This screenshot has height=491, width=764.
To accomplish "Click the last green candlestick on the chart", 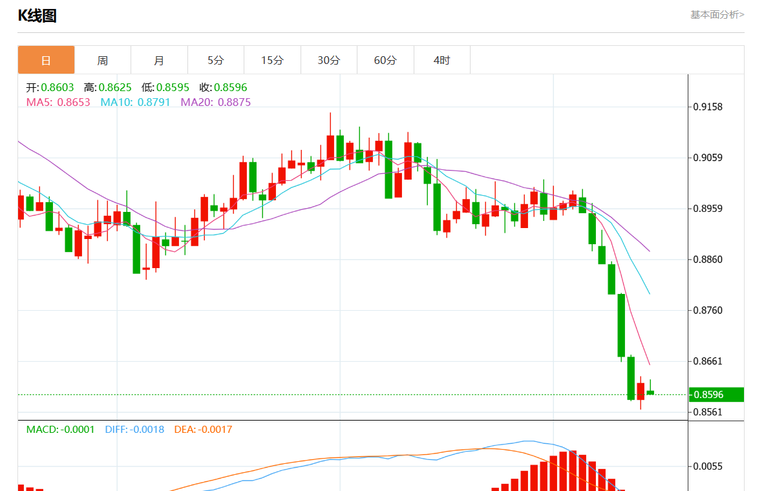I will click(x=650, y=392).
